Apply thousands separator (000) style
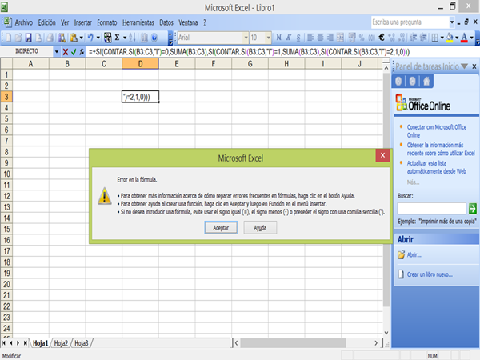Viewport: 480px width, 360px height. coord(371,38)
